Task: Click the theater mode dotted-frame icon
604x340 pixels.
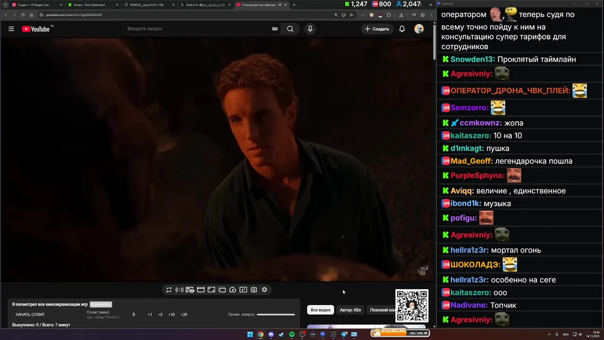Action: pyautogui.click(x=222, y=290)
